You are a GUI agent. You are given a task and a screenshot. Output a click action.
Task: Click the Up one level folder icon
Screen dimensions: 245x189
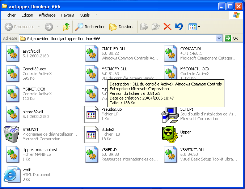66,27
